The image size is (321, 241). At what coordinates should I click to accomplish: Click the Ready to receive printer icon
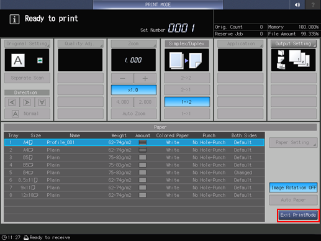(x=26, y=237)
